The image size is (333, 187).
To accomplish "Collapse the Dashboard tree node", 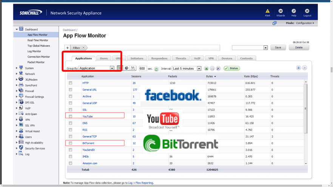I will 17,29.
